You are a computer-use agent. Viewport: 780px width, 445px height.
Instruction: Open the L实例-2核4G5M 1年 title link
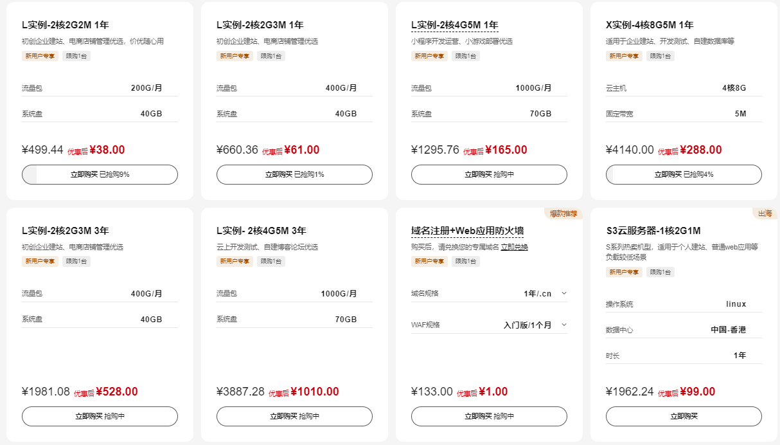tap(454, 25)
